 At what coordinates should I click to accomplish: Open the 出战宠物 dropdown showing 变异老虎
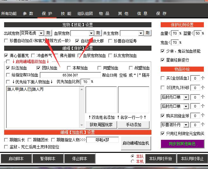point(41,33)
